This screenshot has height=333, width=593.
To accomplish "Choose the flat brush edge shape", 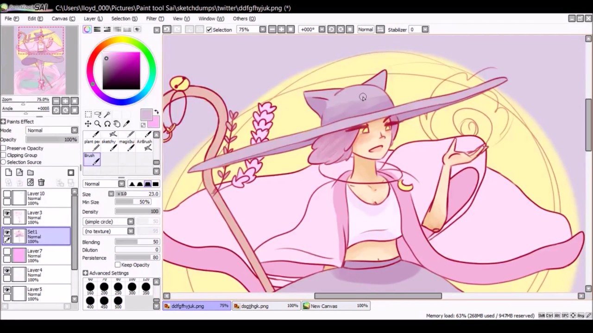I will point(156,184).
